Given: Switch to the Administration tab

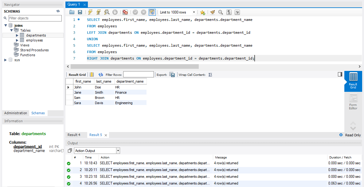Looking at the screenshot, I should pos(15,113).
